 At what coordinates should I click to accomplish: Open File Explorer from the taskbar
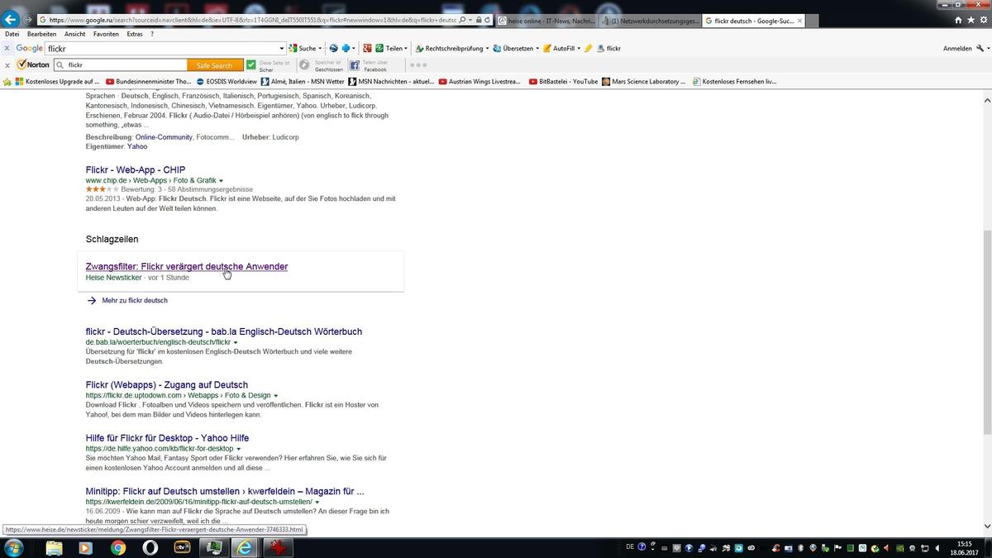[x=54, y=547]
